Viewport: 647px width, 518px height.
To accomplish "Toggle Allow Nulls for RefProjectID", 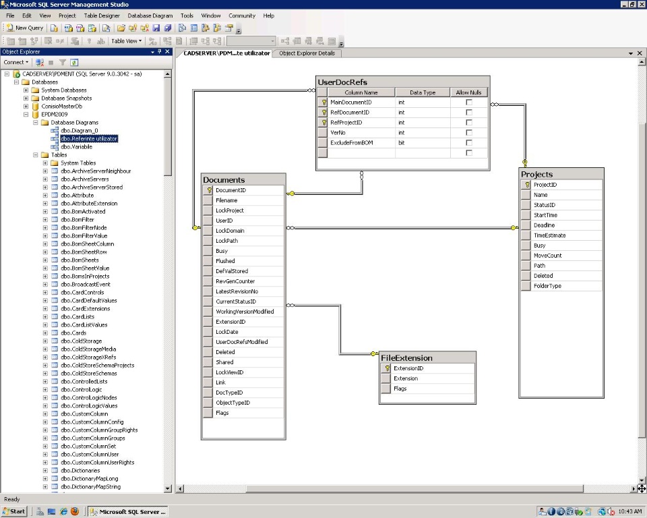I will pos(469,122).
